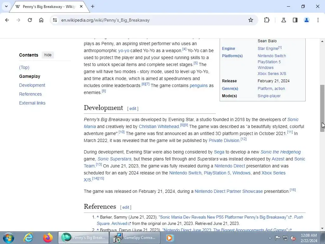Viewport: 325px width, 244px height.
Task: Reload the Wikipedia page
Action: click(30, 20)
